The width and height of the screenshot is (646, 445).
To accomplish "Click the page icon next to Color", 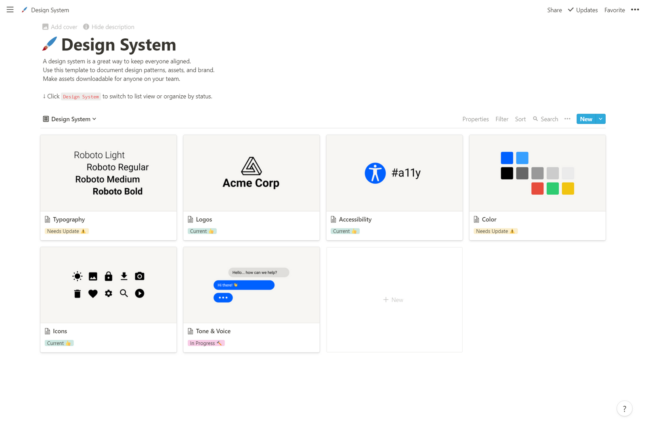I will (476, 219).
